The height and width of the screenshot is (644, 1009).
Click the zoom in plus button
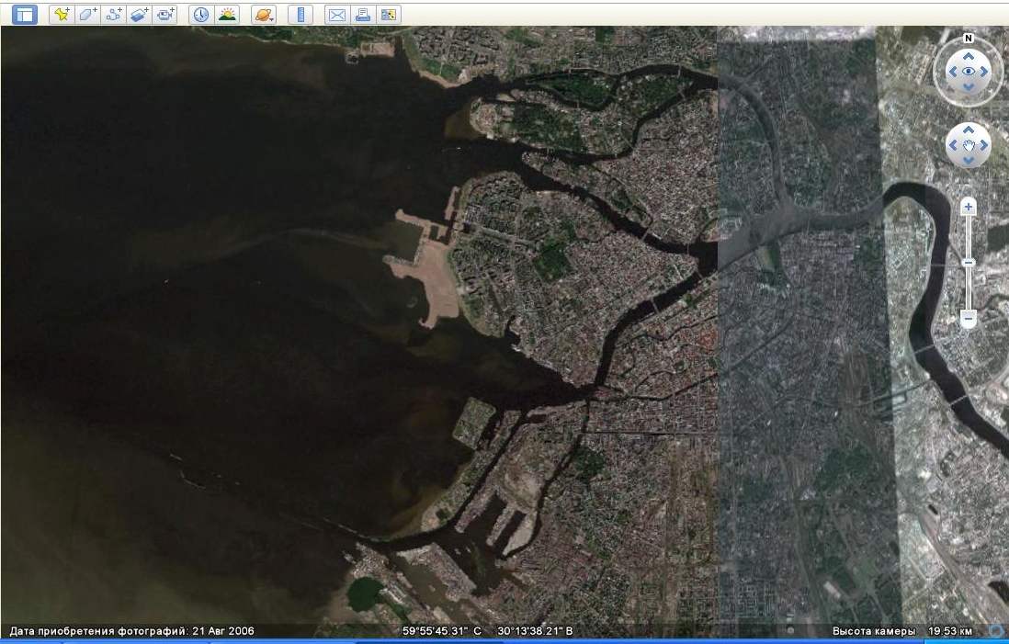[968, 208]
